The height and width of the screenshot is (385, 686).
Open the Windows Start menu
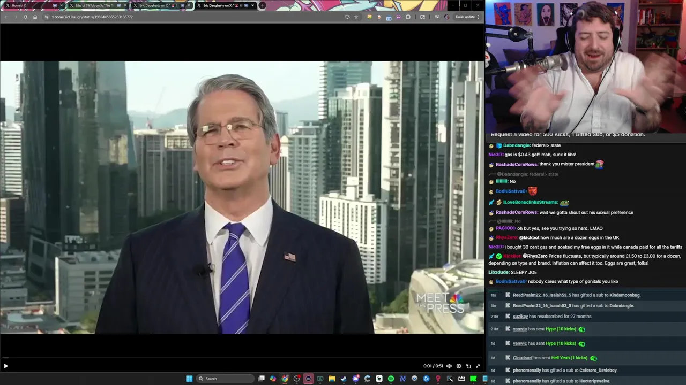pyautogui.click(x=189, y=379)
